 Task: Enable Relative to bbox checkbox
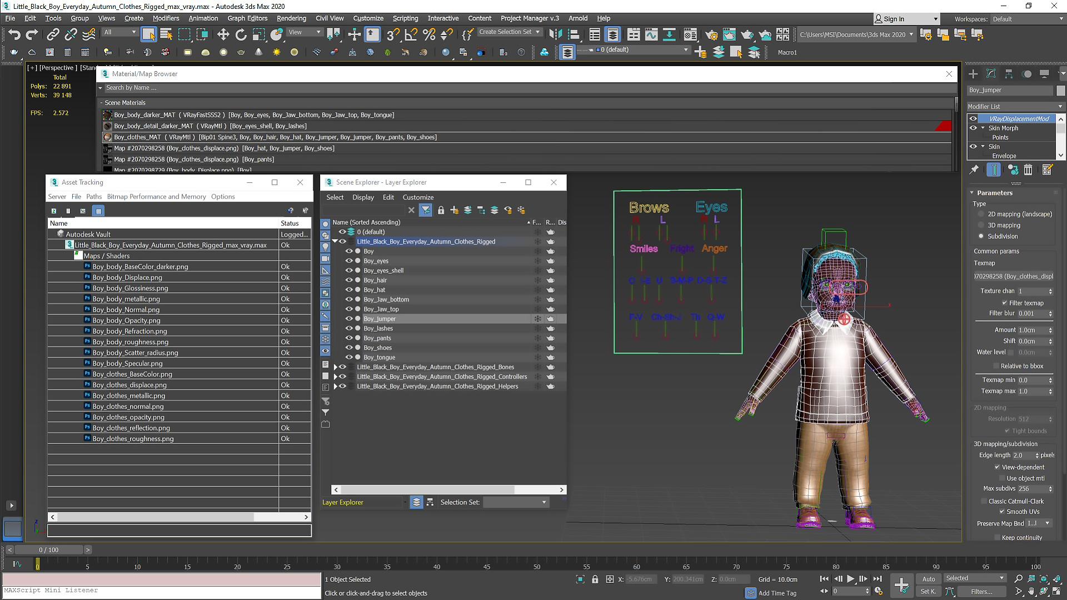coord(996,366)
